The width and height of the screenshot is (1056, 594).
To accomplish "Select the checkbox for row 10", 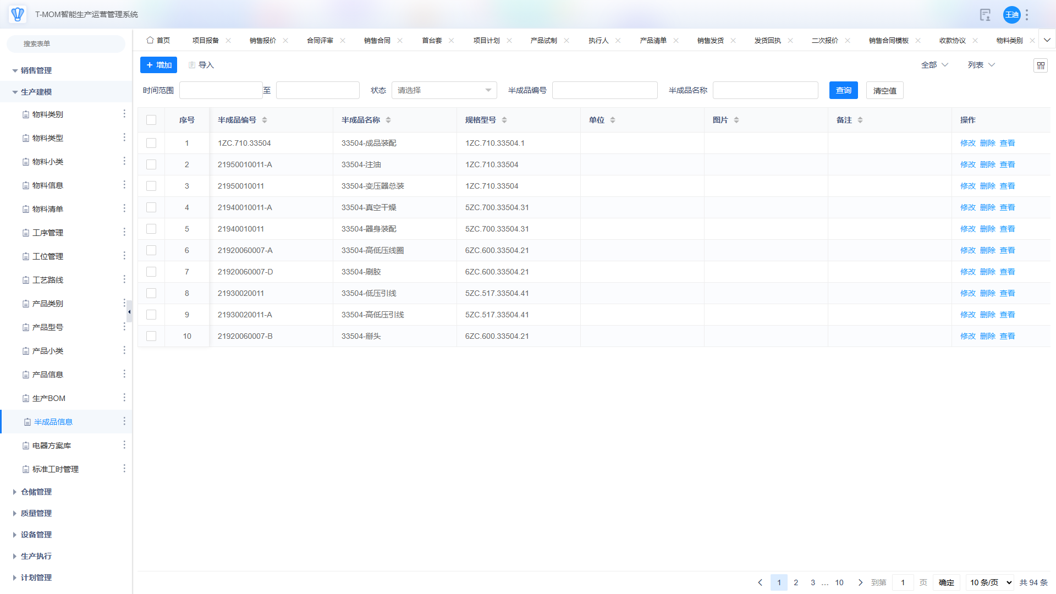I will click(151, 336).
